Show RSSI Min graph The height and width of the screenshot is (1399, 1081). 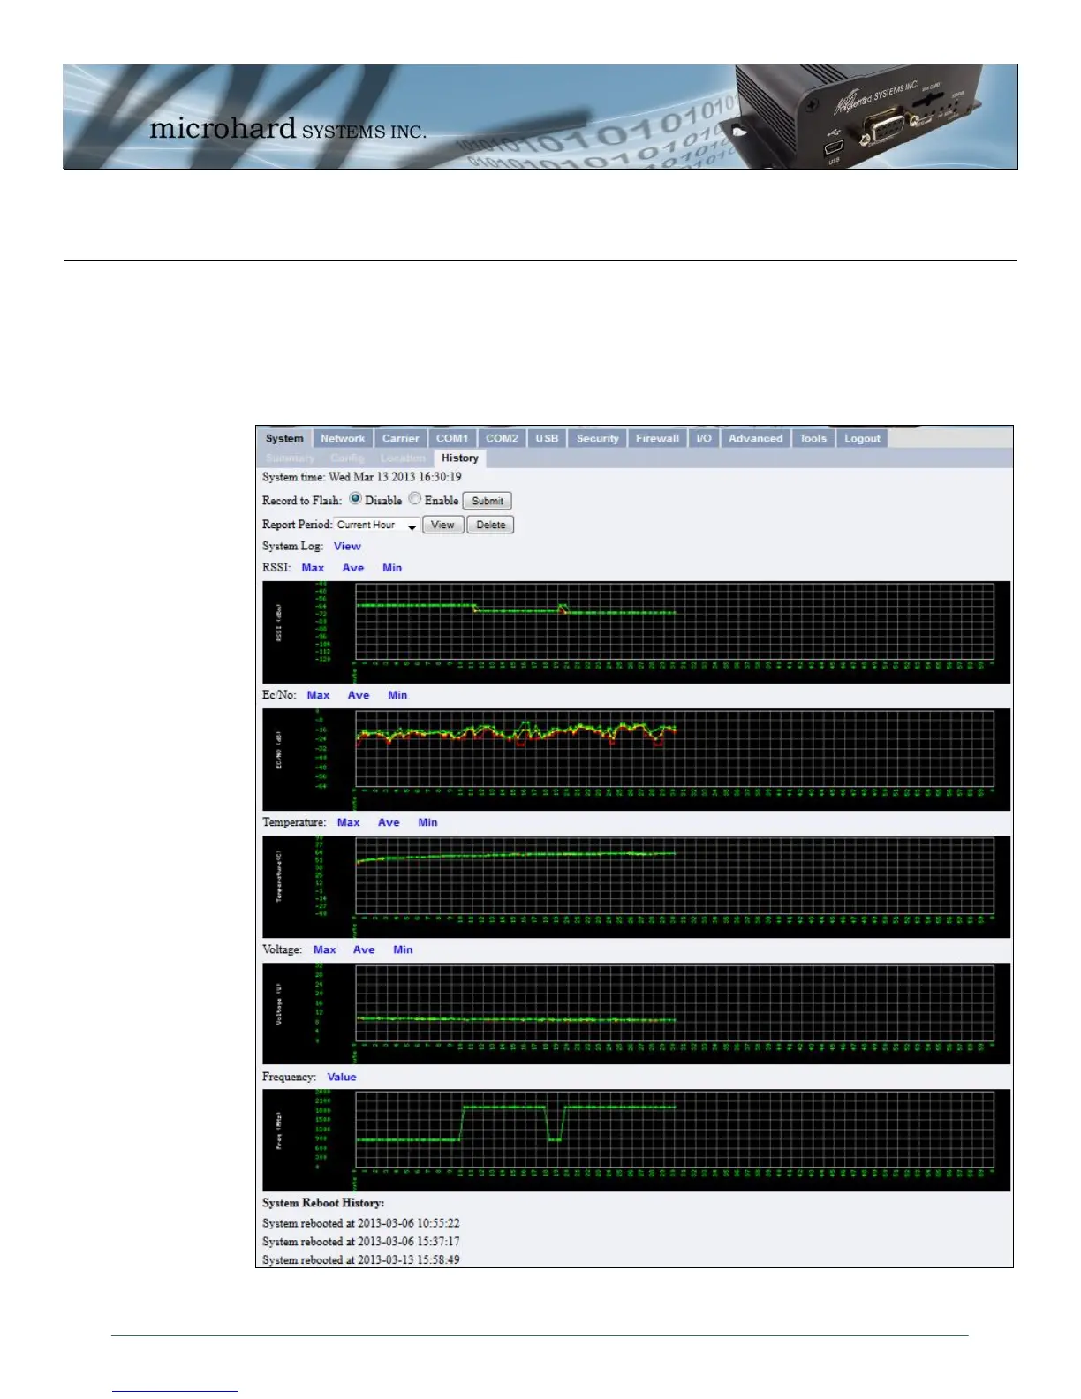392,568
